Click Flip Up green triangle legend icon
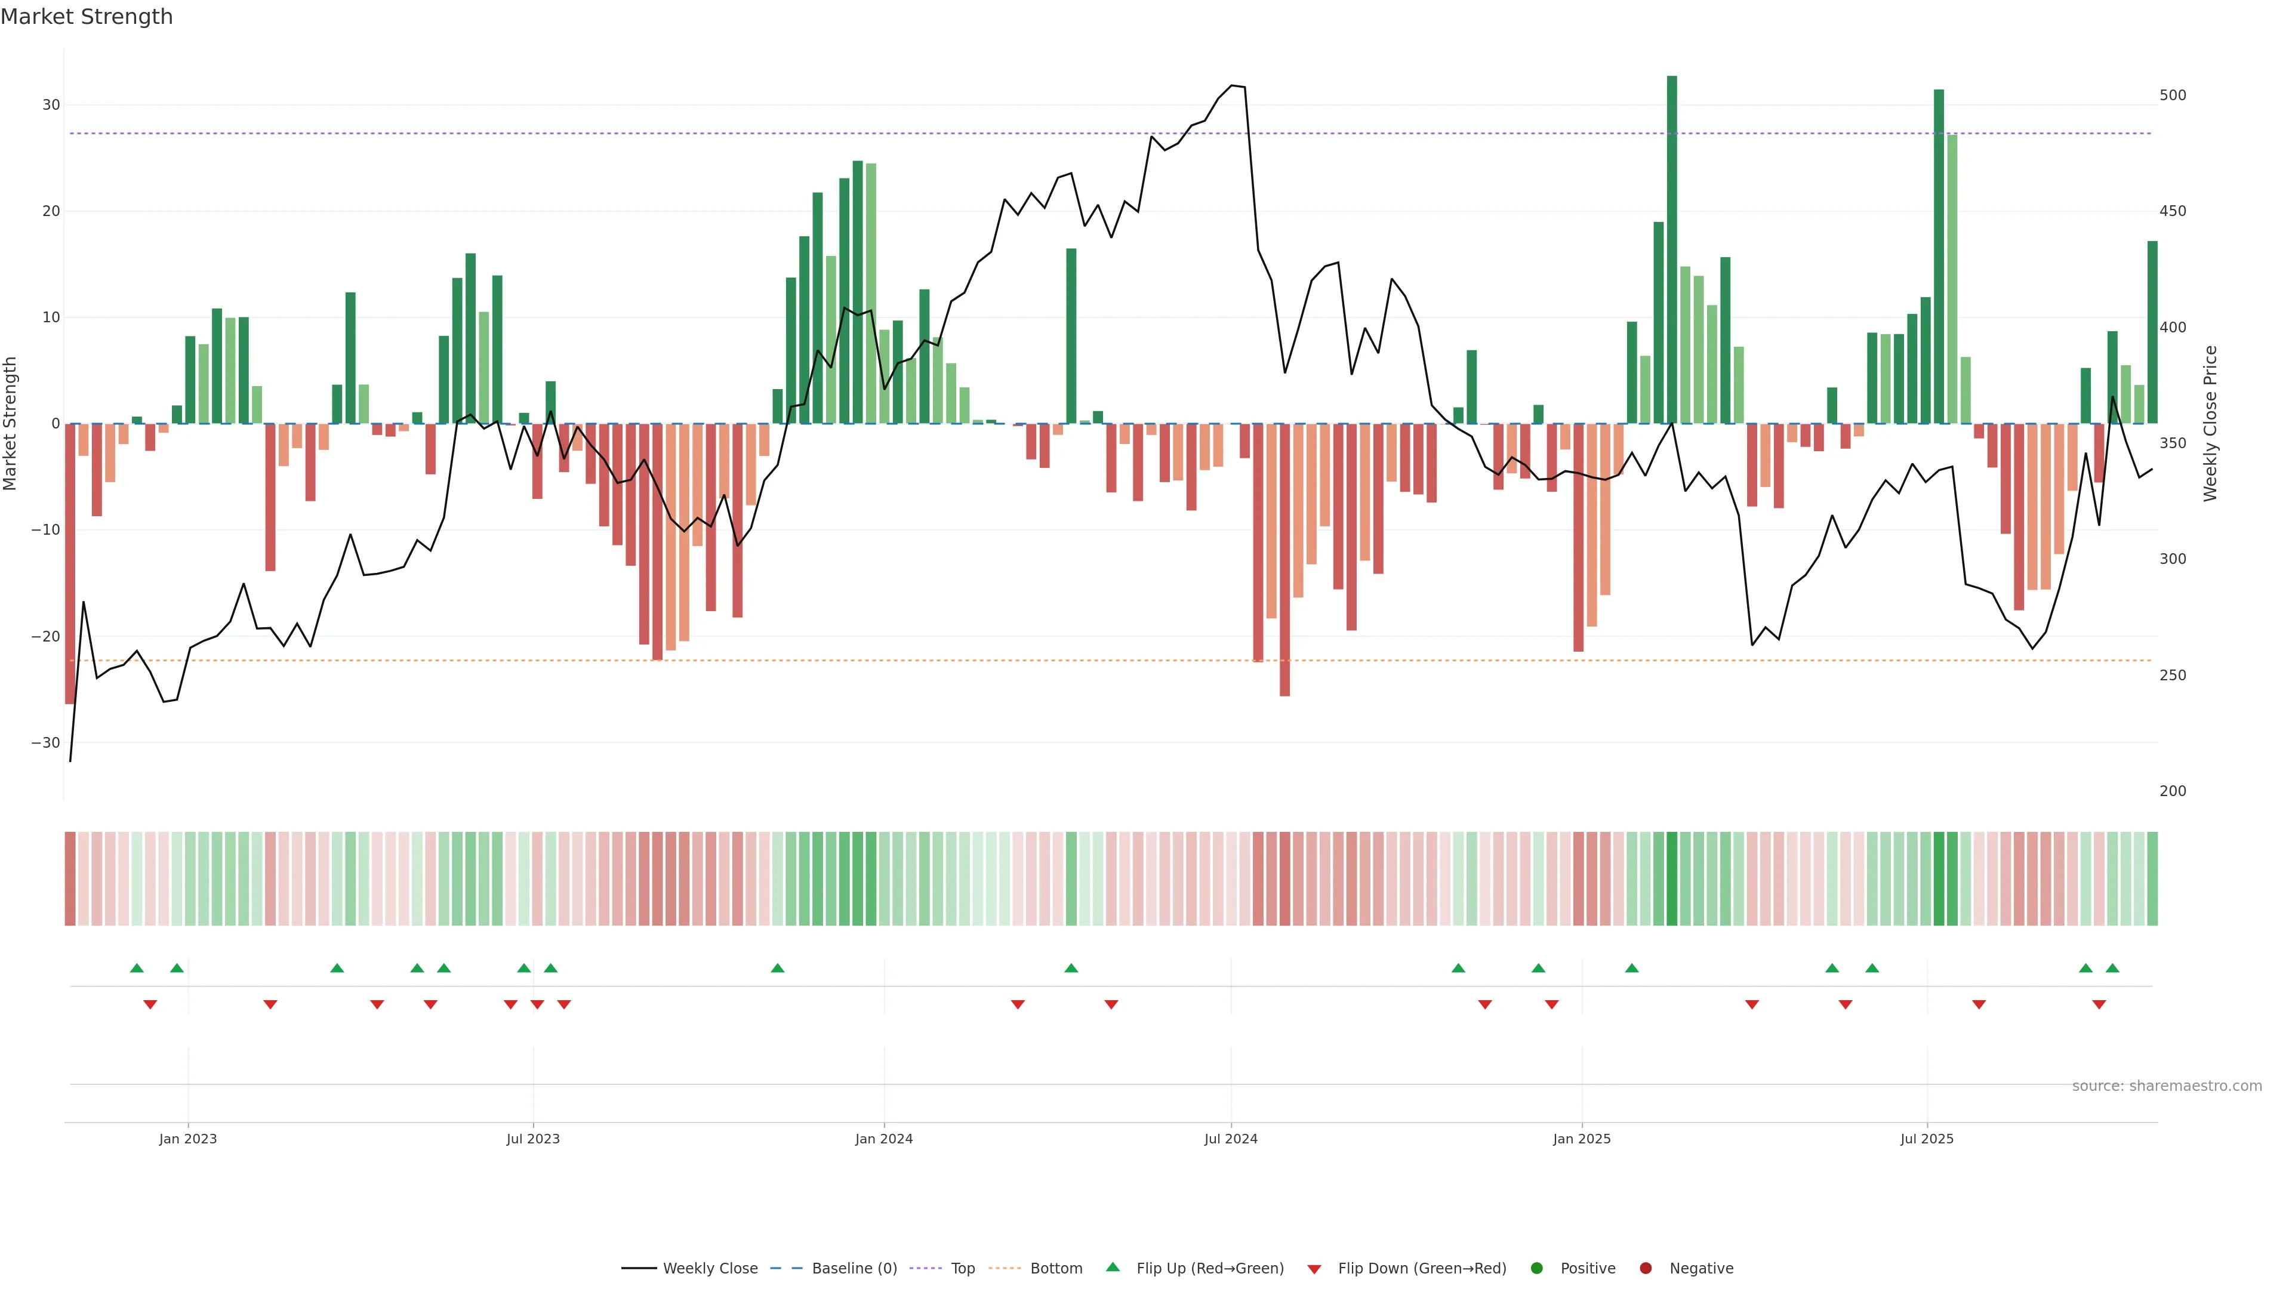The width and height of the screenshot is (2292, 1289). pos(1112,1267)
